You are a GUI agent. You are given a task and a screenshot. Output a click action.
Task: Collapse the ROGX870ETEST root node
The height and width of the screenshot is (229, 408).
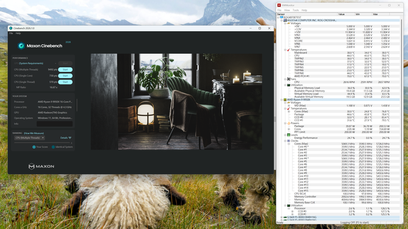point(278,17)
